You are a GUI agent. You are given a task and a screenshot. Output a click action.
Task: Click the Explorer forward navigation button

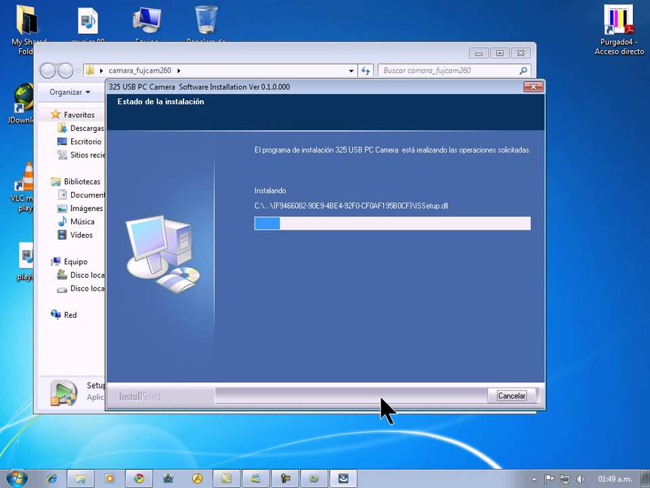click(x=66, y=70)
